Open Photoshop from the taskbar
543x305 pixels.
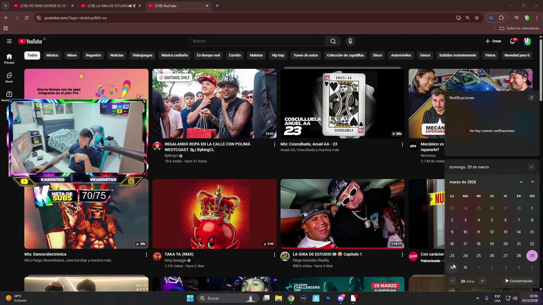pos(328,298)
